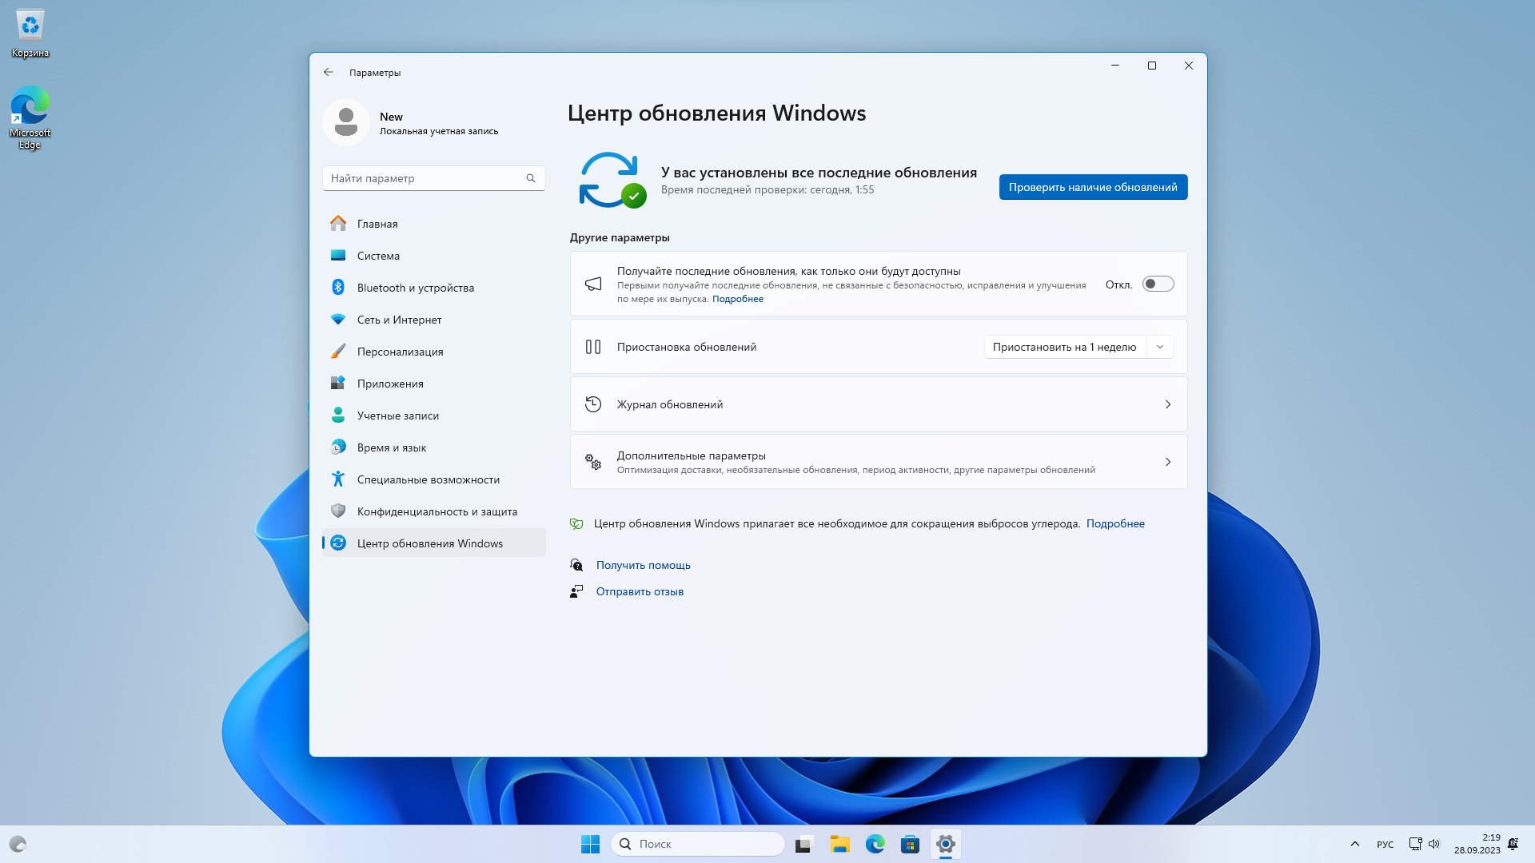The height and width of the screenshot is (863, 1535).
Task: Open Учетные записи section
Action: point(397,416)
